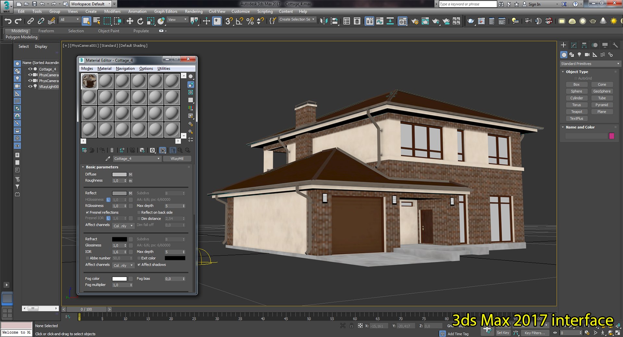Select the Lights category icon
Image resolution: width=623 pixels, height=337 pixels.
pyautogui.click(x=580, y=55)
